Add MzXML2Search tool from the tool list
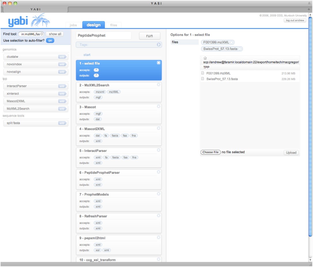This screenshot has height=267, width=313. click(62, 109)
